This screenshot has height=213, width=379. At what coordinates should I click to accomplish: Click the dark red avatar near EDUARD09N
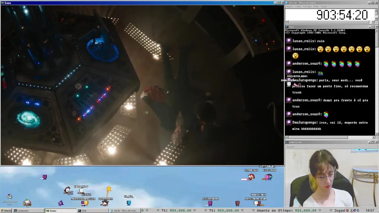point(237,203)
